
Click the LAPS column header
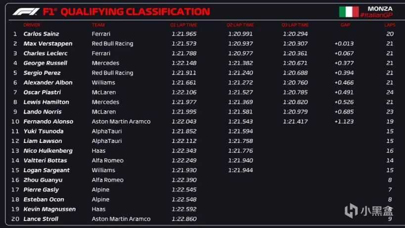(390, 25)
